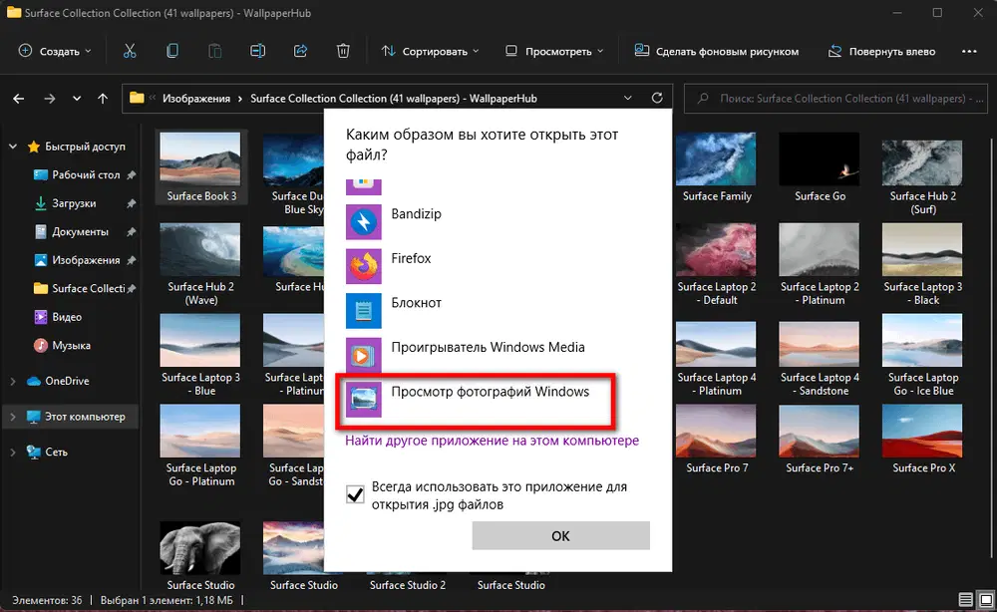Viewport: 997px width, 612px height.
Task: Click the search field Поиск
Action: (837, 99)
